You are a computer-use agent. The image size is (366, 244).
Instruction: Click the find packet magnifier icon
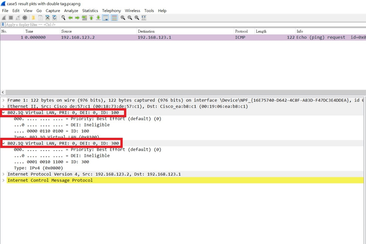pyautogui.click(x=63, y=18)
